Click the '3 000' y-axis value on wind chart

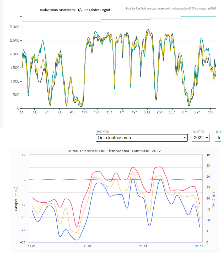[15, 27]
